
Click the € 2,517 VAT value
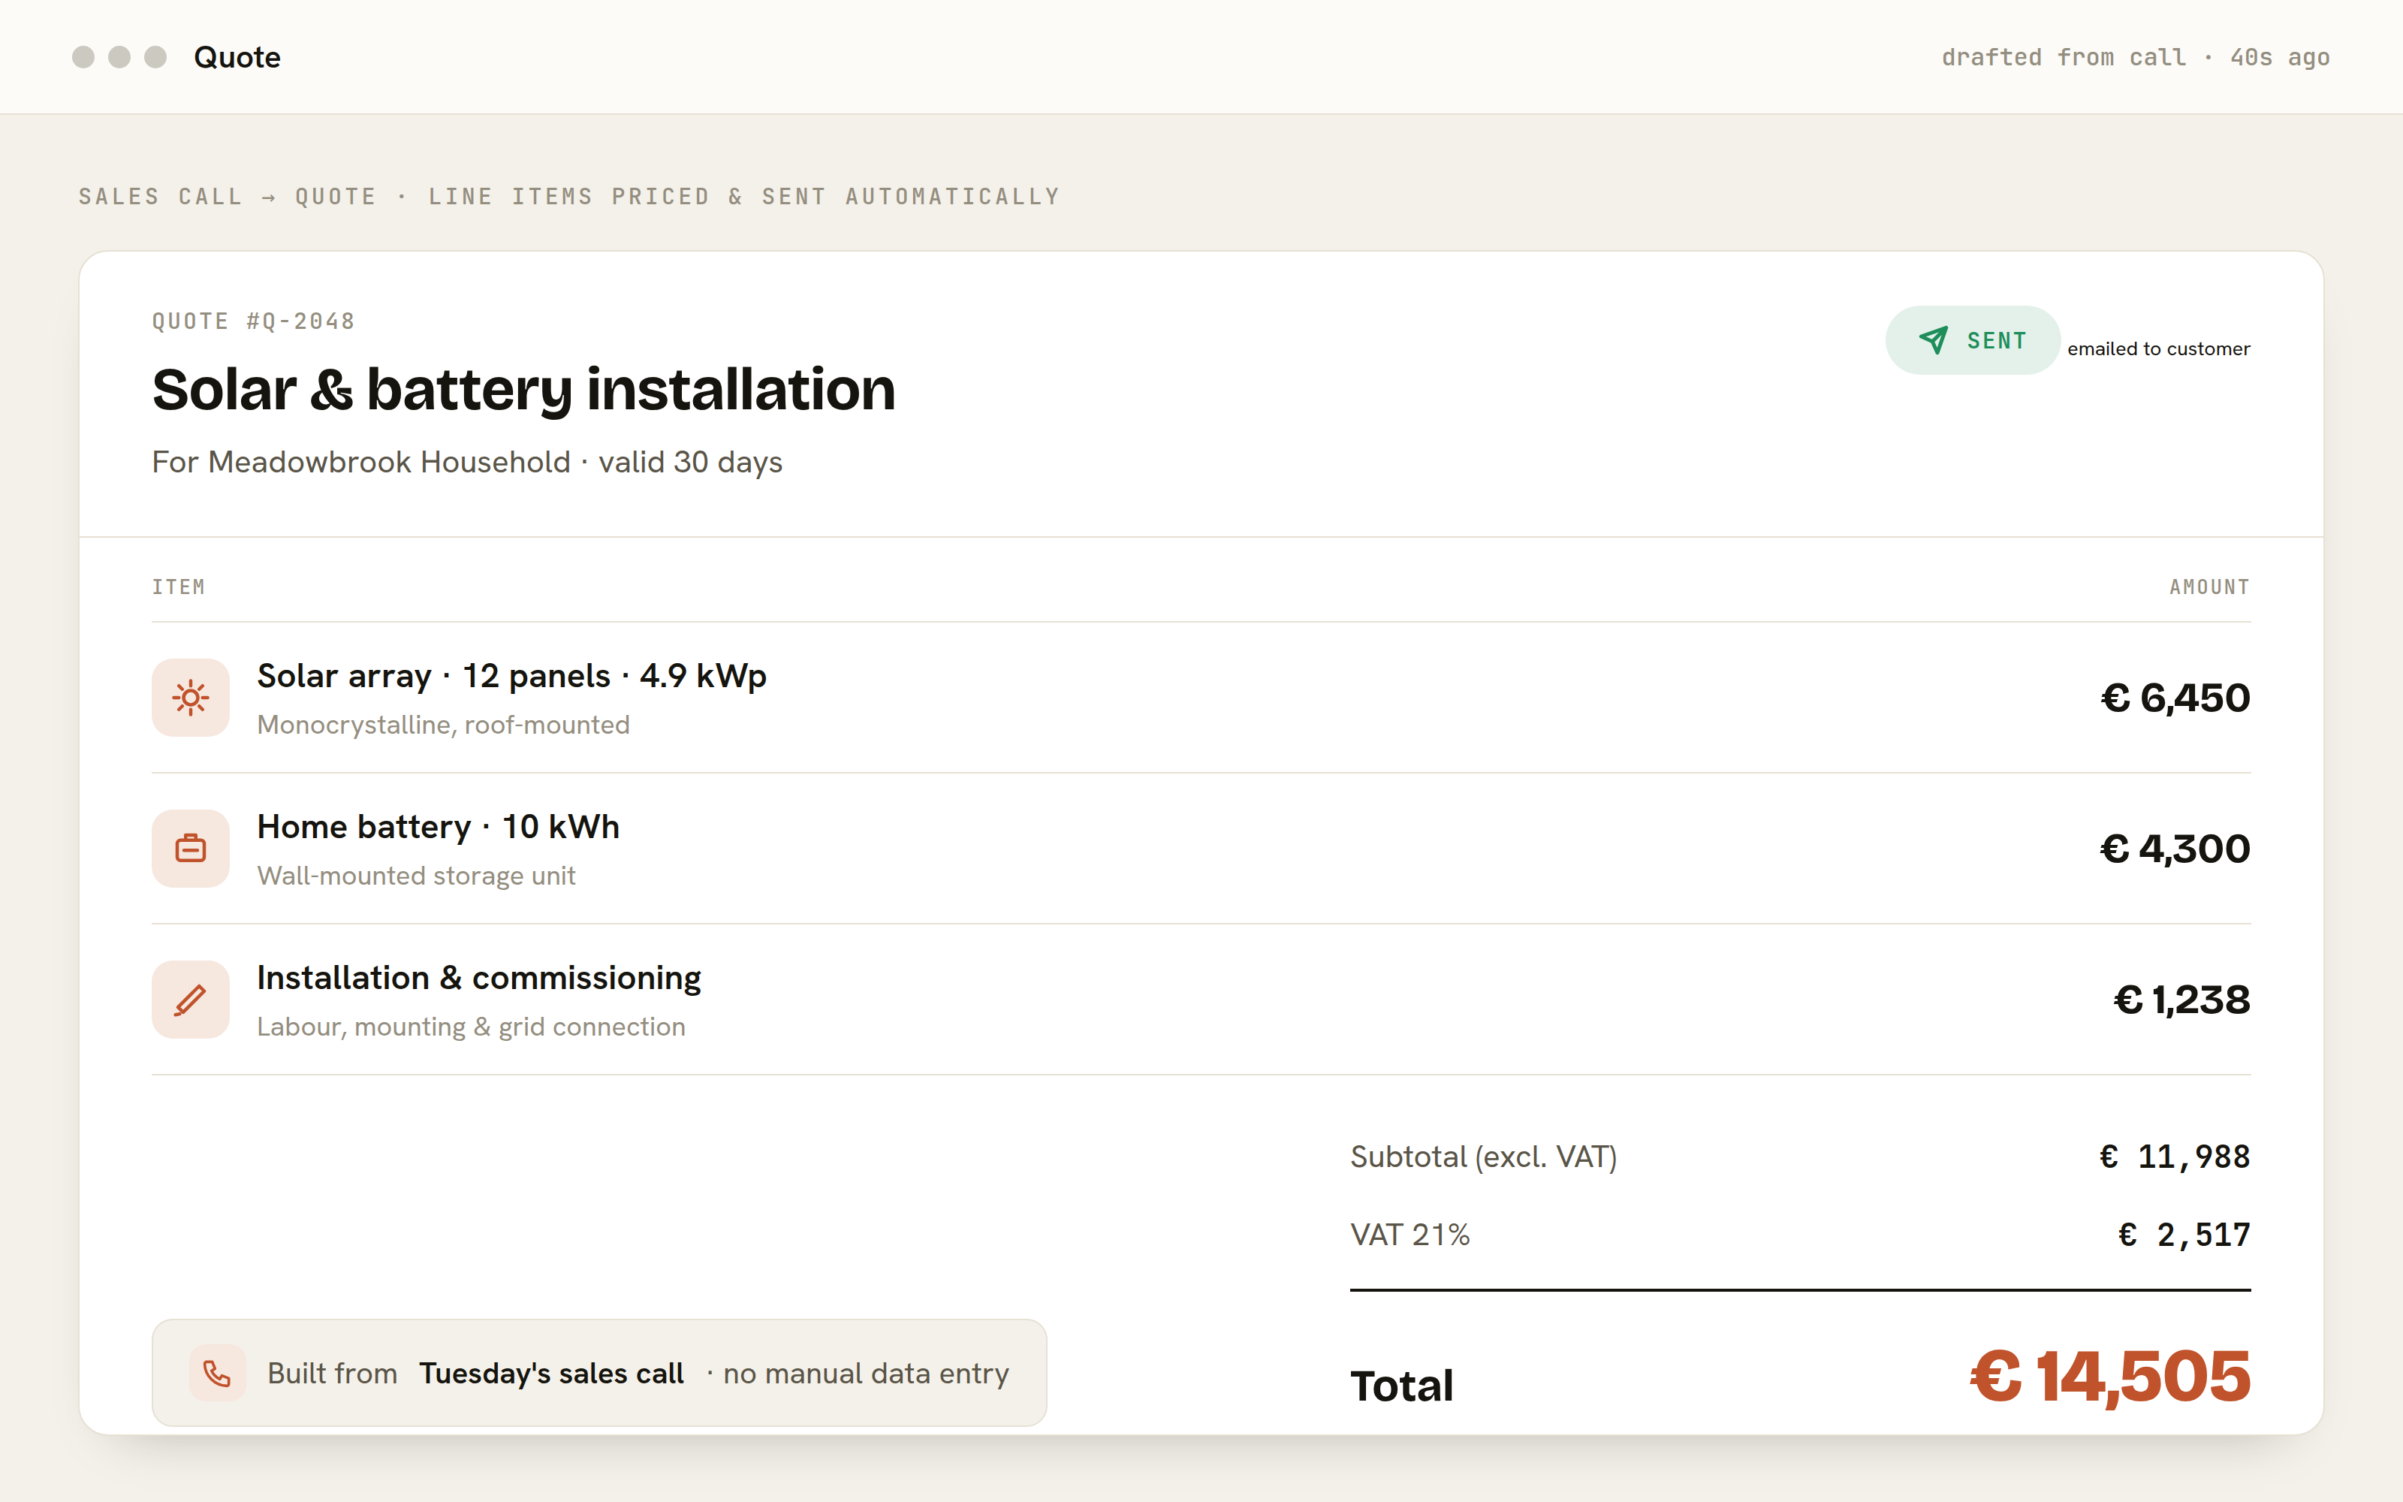tap(2184, 1235)
